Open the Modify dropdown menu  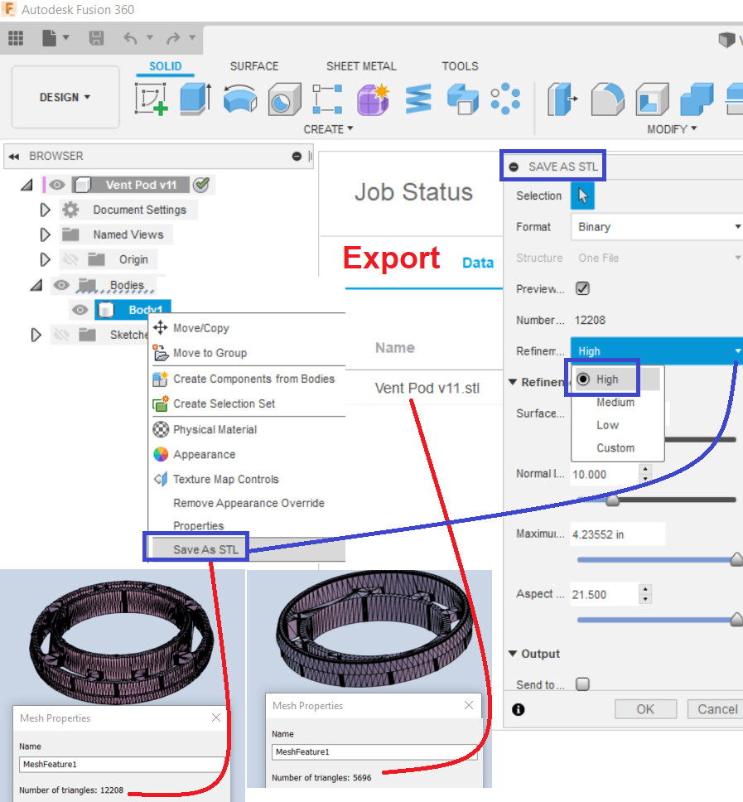tap(672, 129)
